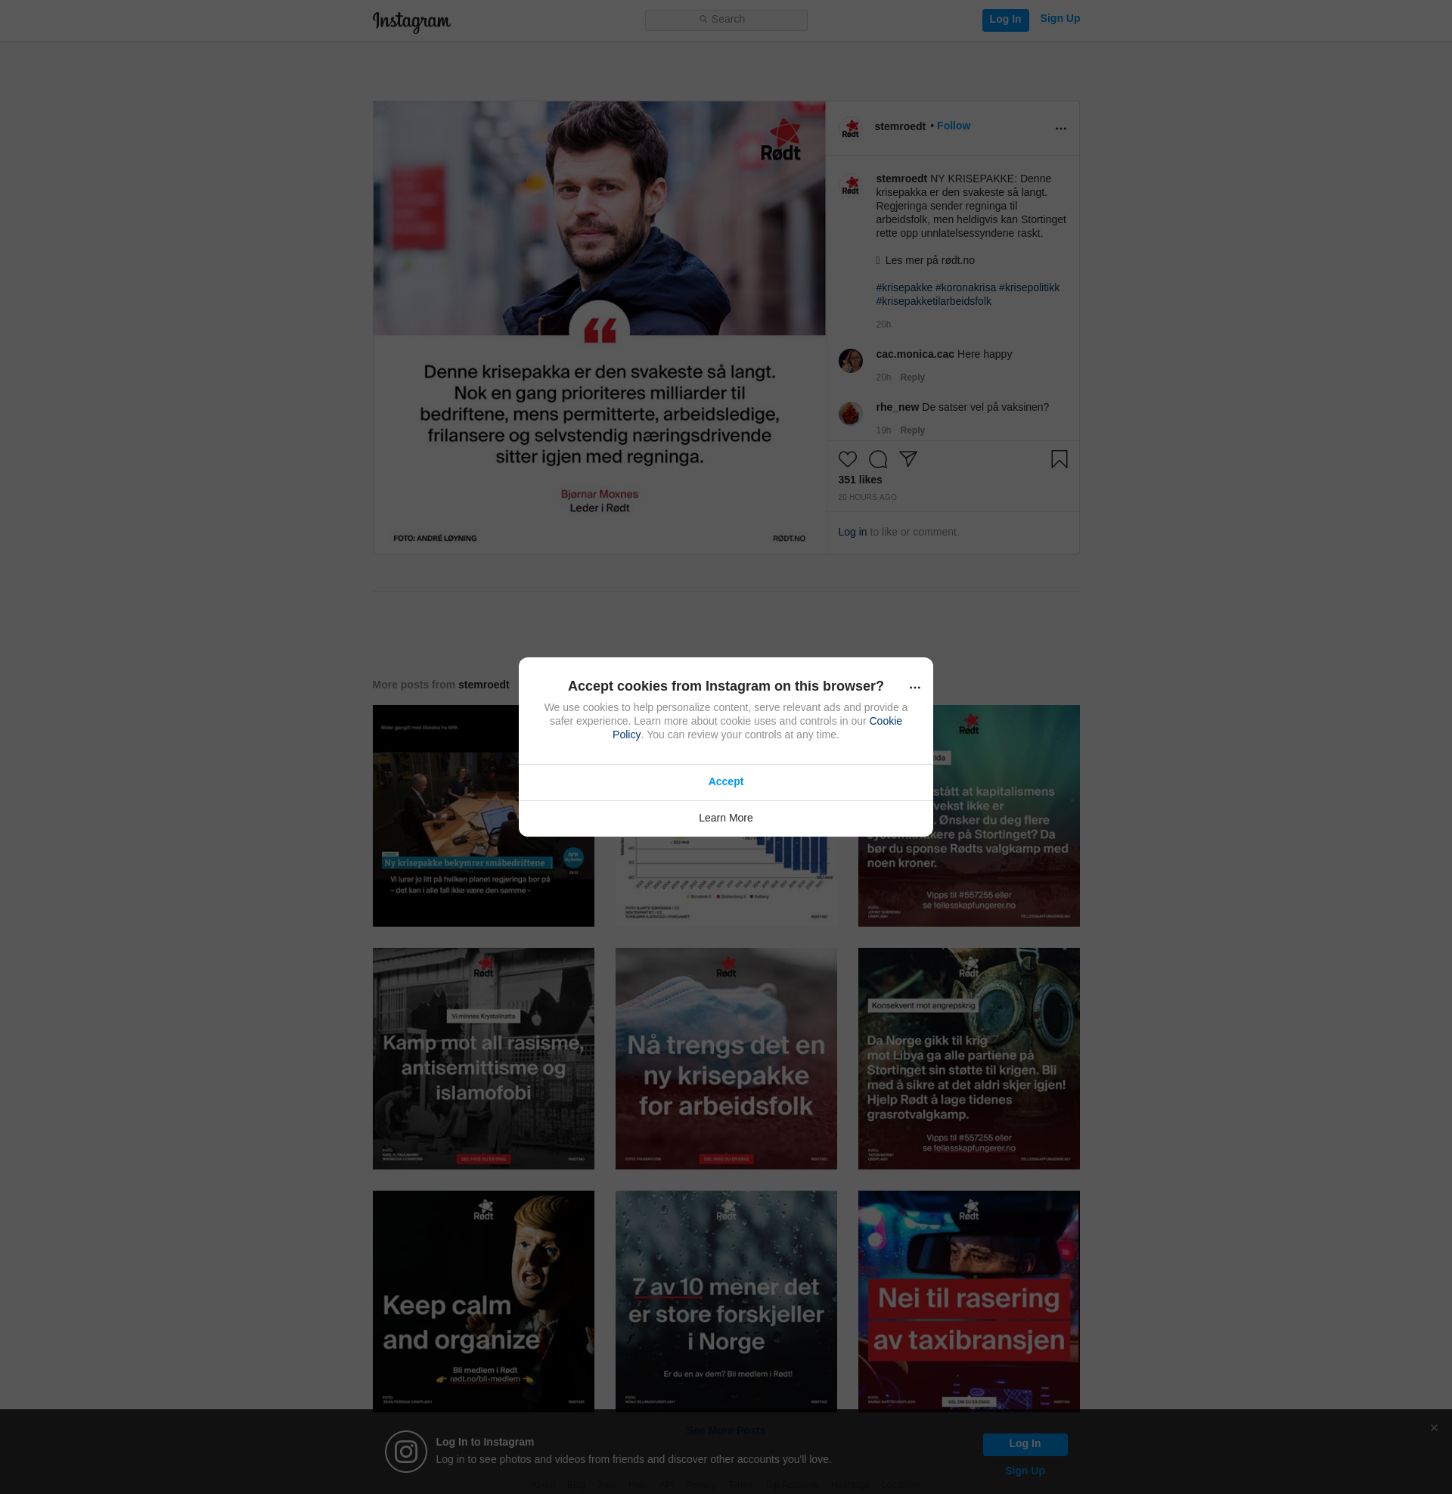
Task: Click the Instagram logo in header
Action: (x=411, y=21)
